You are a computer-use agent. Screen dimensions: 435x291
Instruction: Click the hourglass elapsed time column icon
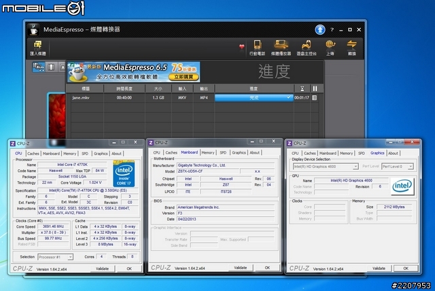pos(302,88)
